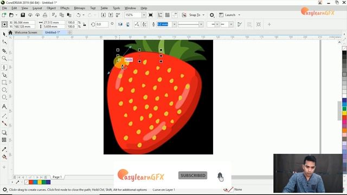Screen dimensions: 347x195
Task: Select the Connector tool
Action: 4,123
